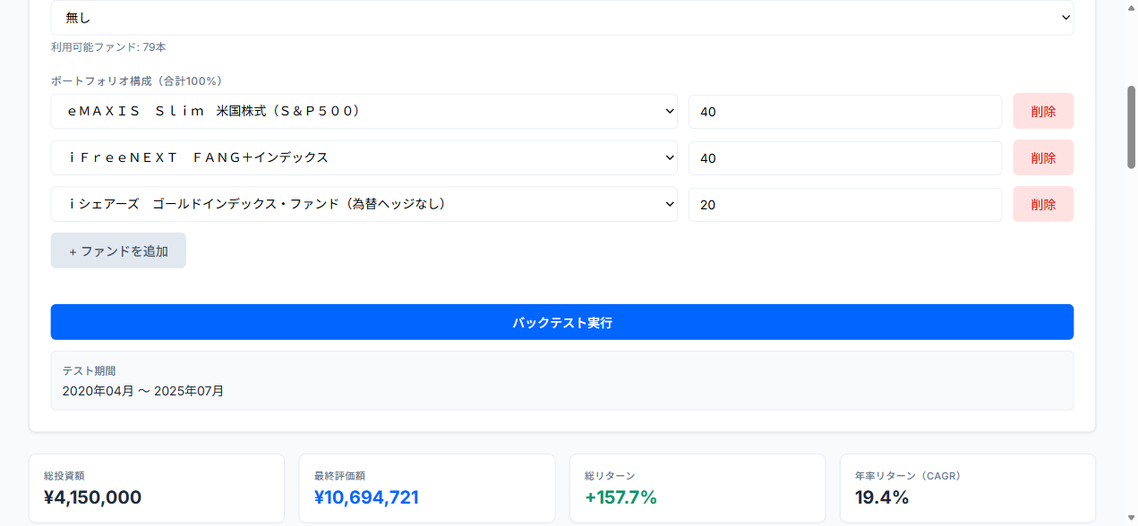Open the iFreeNEXT FANG+インデックス fund selector
The image size is (1138, 526).
(364, 157)
